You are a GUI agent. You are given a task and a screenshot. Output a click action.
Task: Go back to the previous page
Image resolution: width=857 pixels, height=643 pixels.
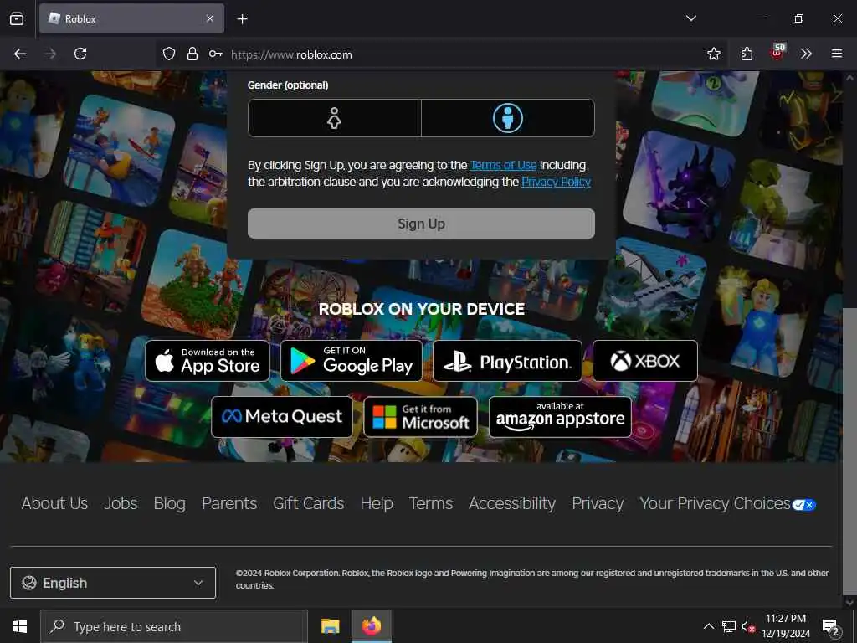pyautogui.click(x=20, y=54)
